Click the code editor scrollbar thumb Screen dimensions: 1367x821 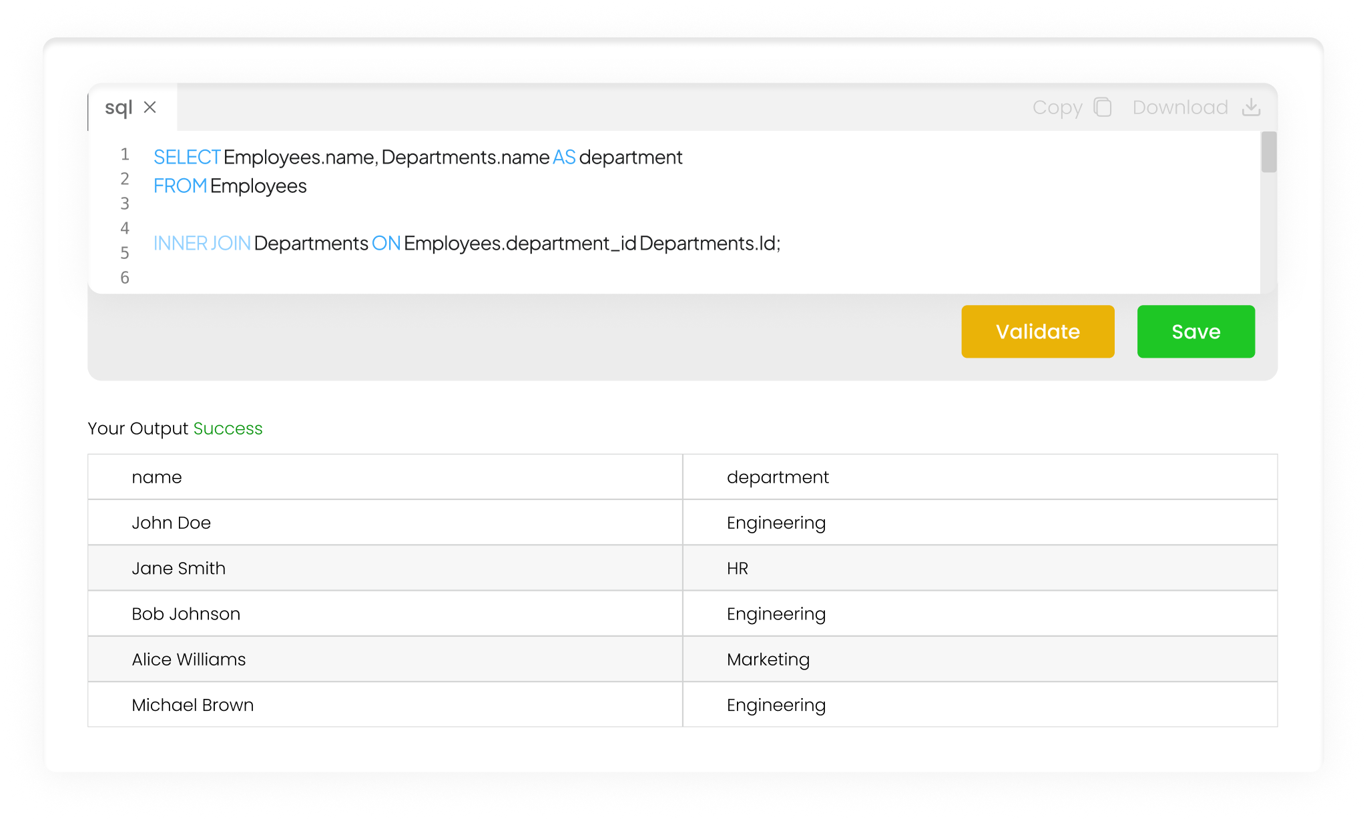1269,152
